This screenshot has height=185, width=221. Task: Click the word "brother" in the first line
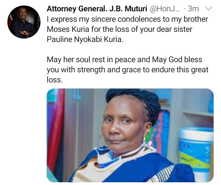coord(196,19)
